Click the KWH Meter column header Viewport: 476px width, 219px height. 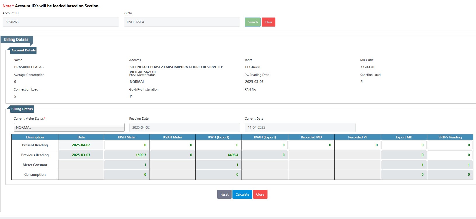(x=127, y=137)
